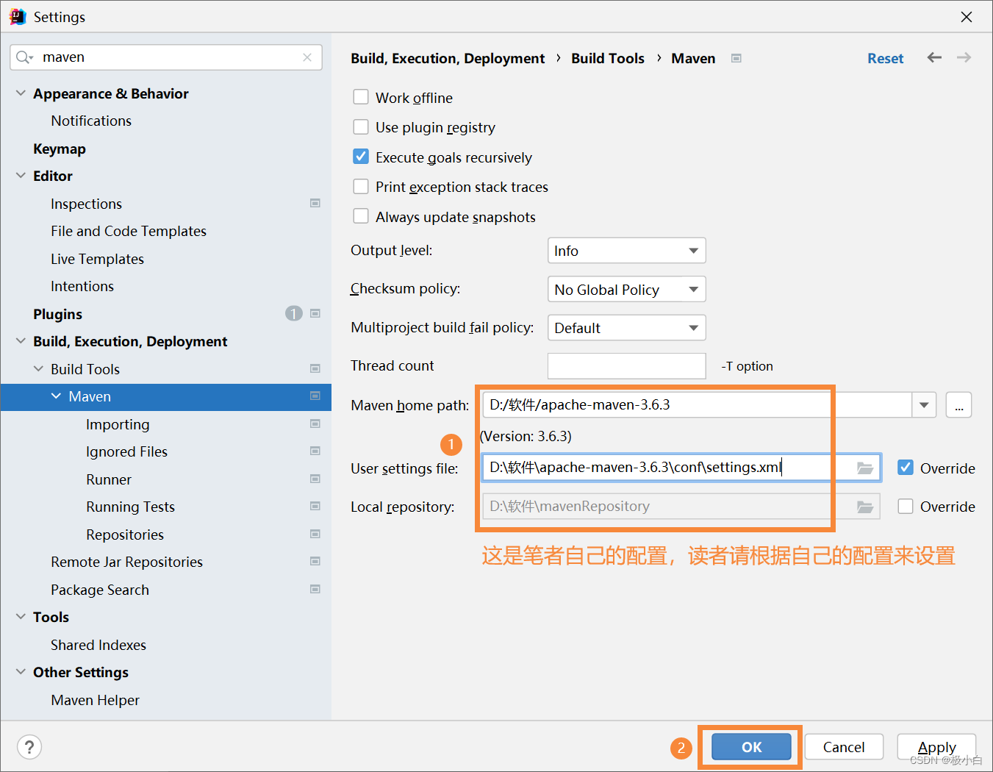Viewport: 993px width, 772px height.
Task: Click project icon on selected Maven row
Action: pyautogui.click(x=315, y=396)
